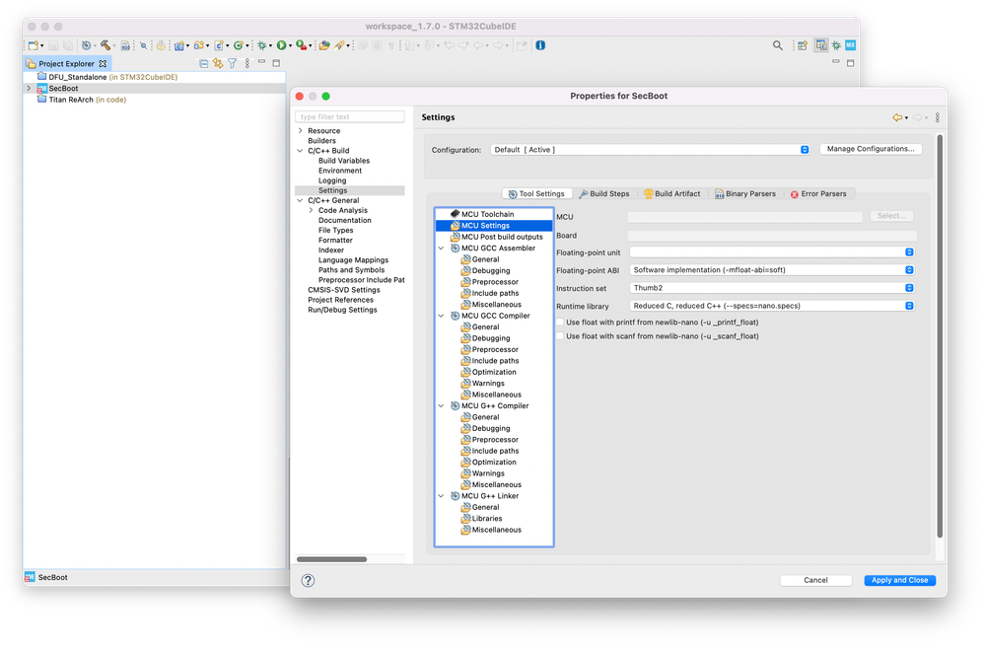Start debugging with the green bug icon
This screenshot has height=647, width=985.
(262, 45)
